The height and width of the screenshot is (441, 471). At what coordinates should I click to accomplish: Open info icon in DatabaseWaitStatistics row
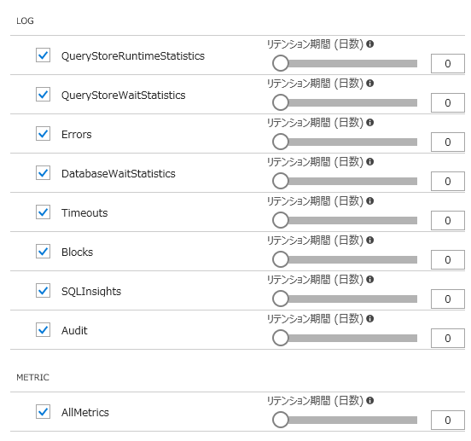click(370, 162)
